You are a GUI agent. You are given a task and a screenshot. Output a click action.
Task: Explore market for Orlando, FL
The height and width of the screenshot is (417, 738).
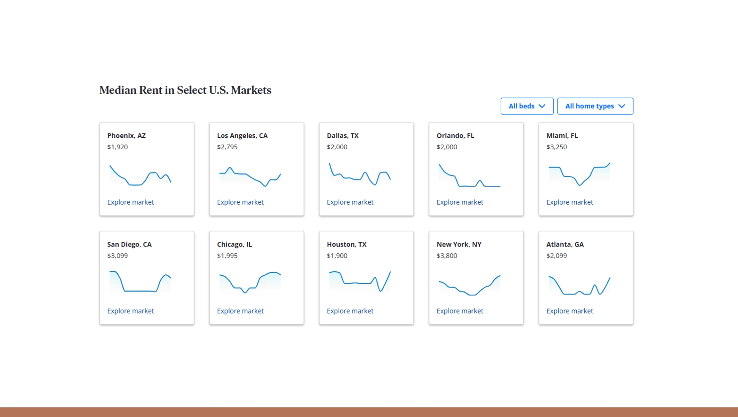(460, 202)
